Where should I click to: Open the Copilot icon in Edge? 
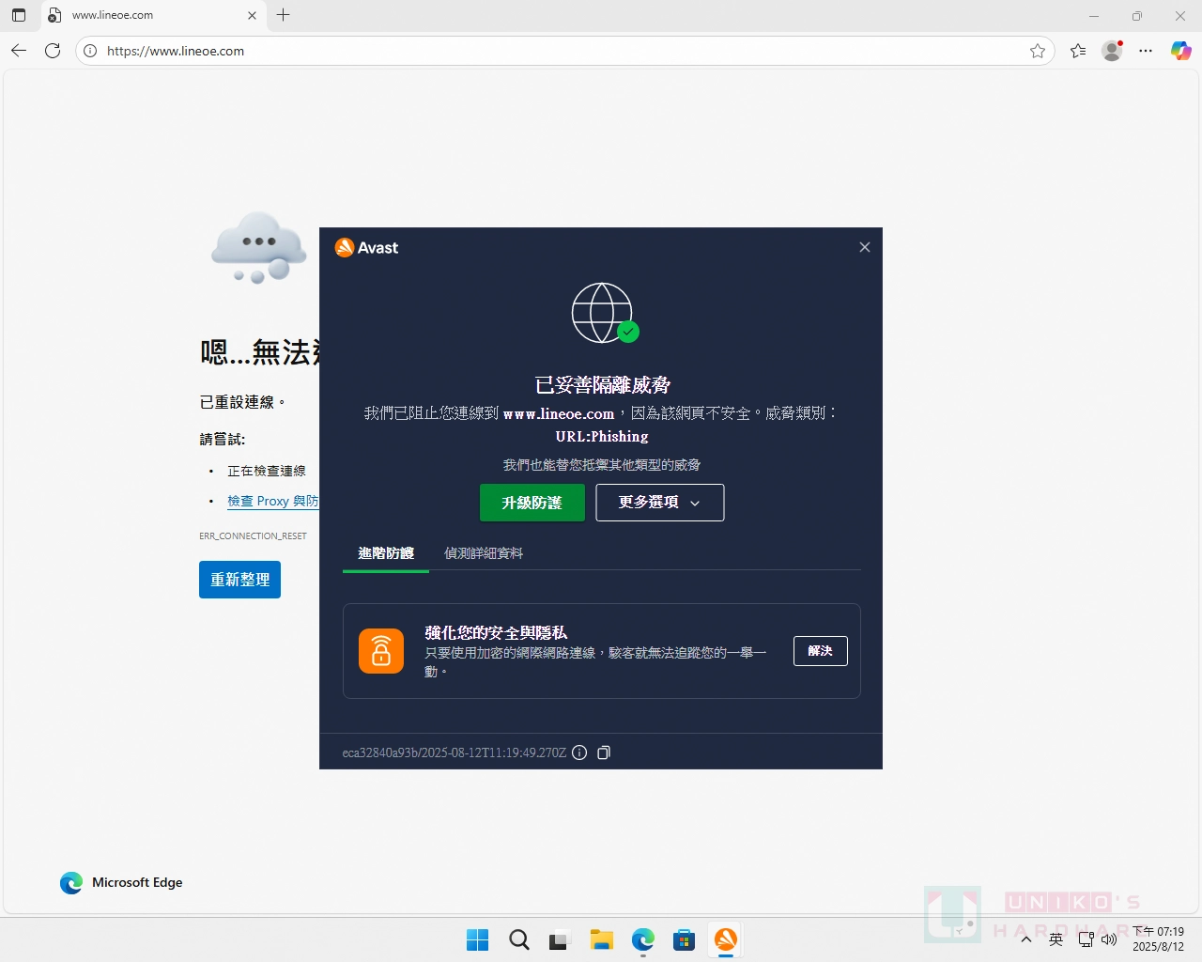1180,51
